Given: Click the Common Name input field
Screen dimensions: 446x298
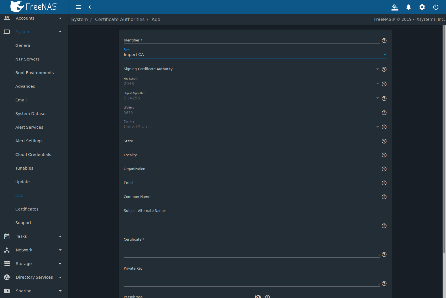Looking at the screenshot, I should (252, 197).
